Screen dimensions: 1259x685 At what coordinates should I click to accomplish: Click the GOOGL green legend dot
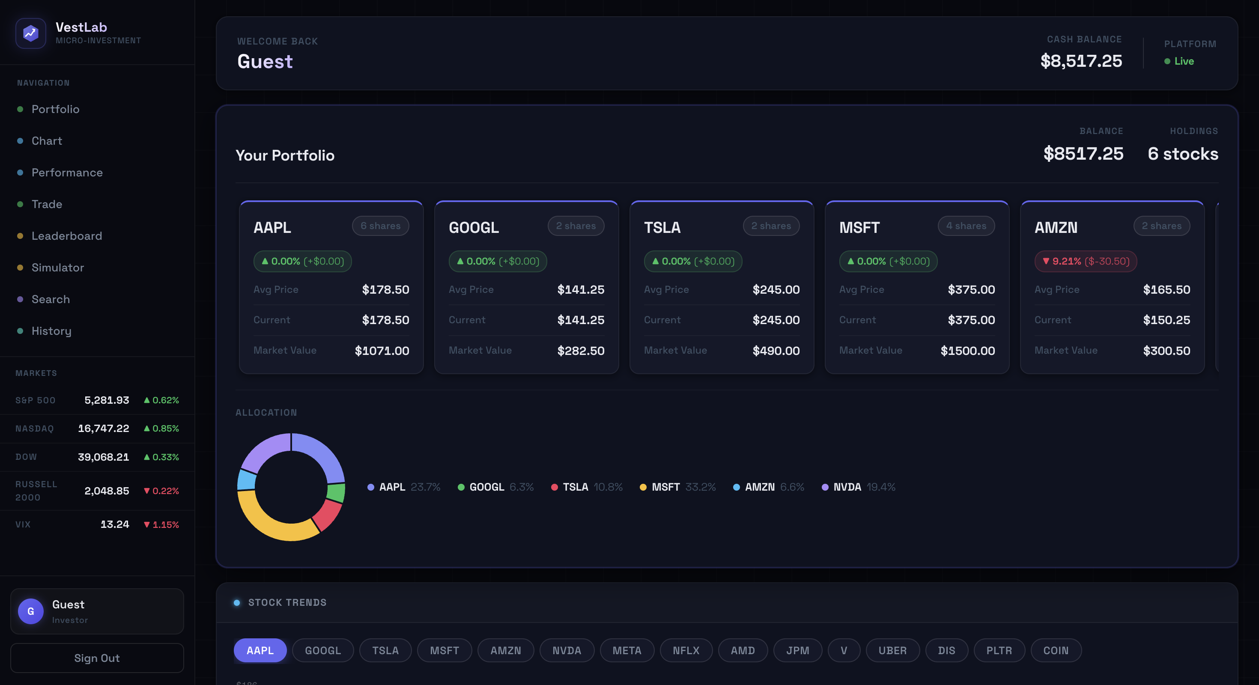click(x=461, y=487)
